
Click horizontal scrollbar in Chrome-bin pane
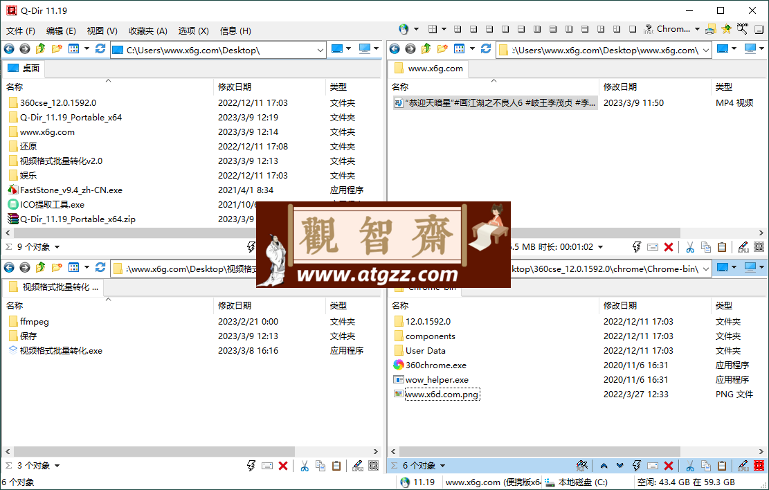click(539, 451)
